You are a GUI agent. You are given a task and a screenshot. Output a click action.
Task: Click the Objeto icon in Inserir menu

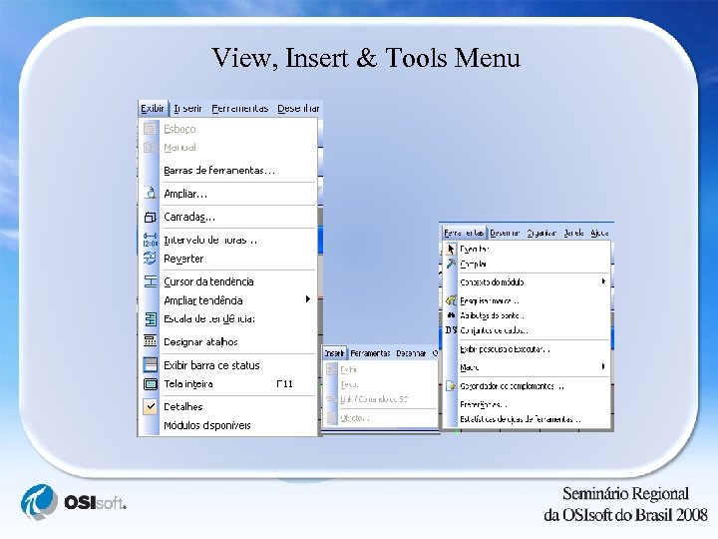(x=331, y=417)
